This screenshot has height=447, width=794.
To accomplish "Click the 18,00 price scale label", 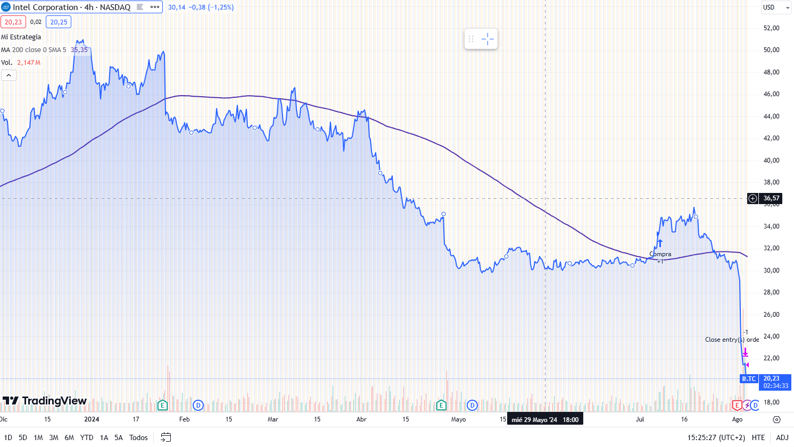I will 771,402.
